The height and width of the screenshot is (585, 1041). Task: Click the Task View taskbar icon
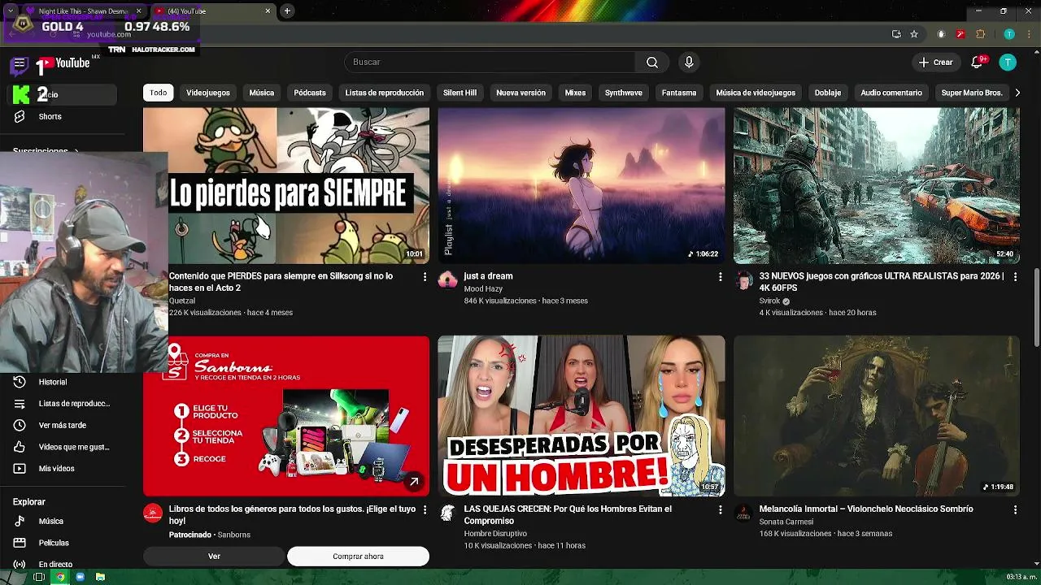point(38,577)
